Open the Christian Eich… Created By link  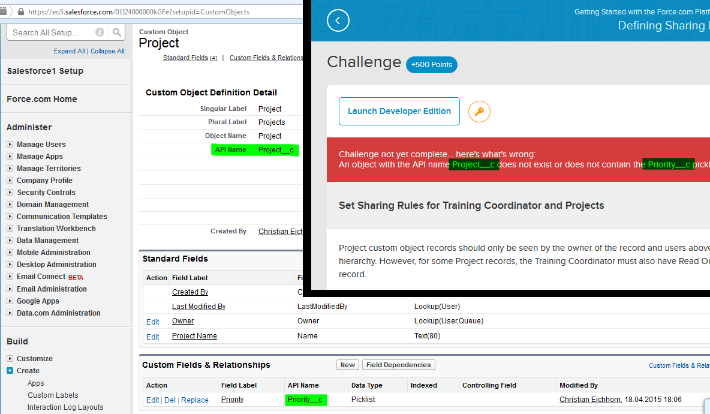click(280, 232)
